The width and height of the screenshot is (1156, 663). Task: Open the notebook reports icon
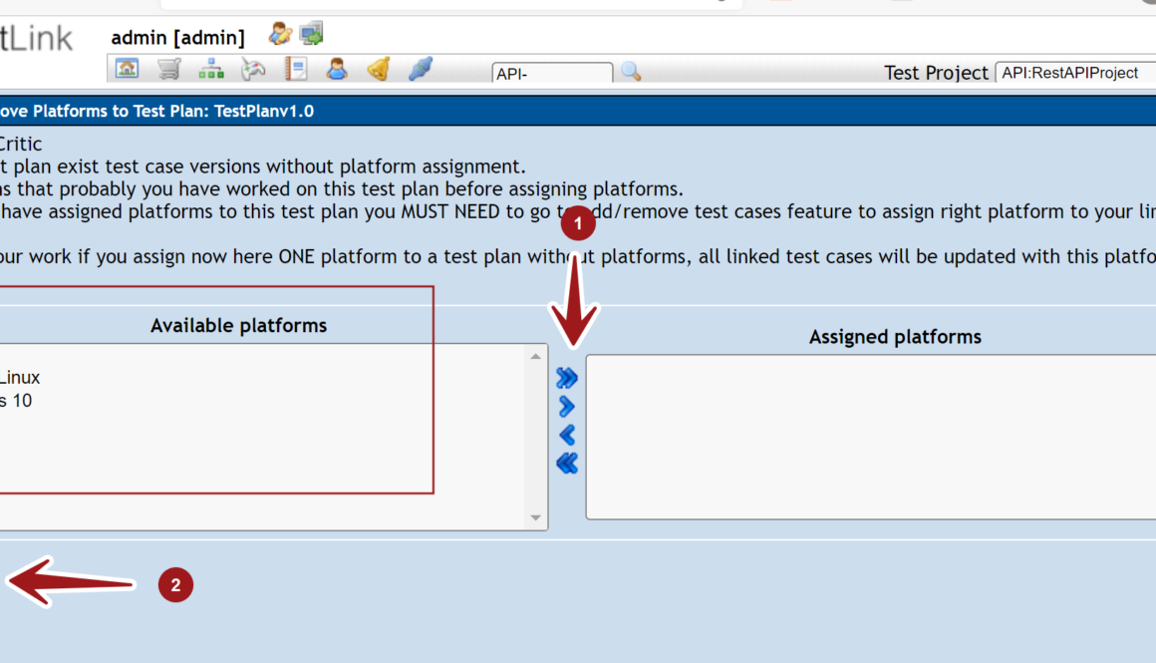(296, 69)
